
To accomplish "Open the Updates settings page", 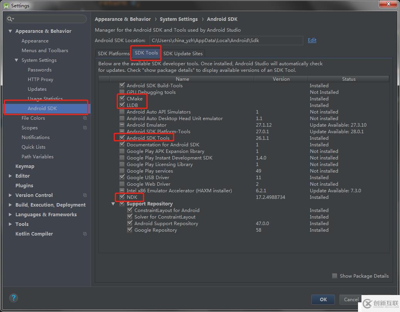I will (x=37, y=89).
